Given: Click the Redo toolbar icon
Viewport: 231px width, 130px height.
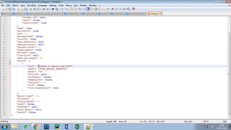Looking at the screenshot, I should point(48,9).
